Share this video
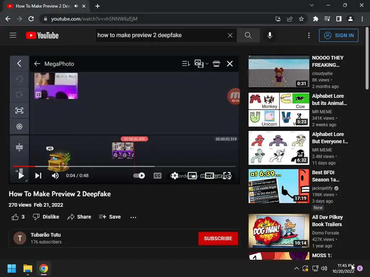This screenshot has height=277, width=370. [x=79, y=217]
